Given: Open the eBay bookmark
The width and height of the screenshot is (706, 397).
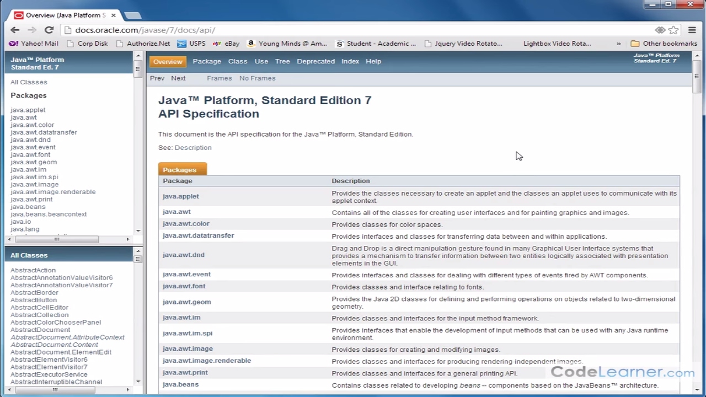Looking at the screenshot, I should tap(226, 44).
